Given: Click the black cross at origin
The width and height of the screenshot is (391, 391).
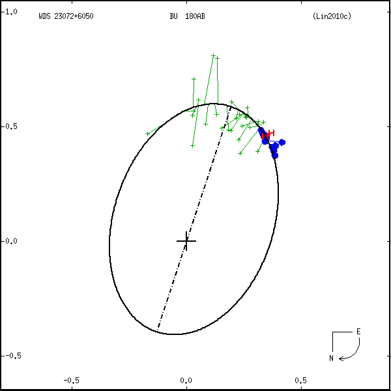Looking at the screenshot, I should [186, 241].
